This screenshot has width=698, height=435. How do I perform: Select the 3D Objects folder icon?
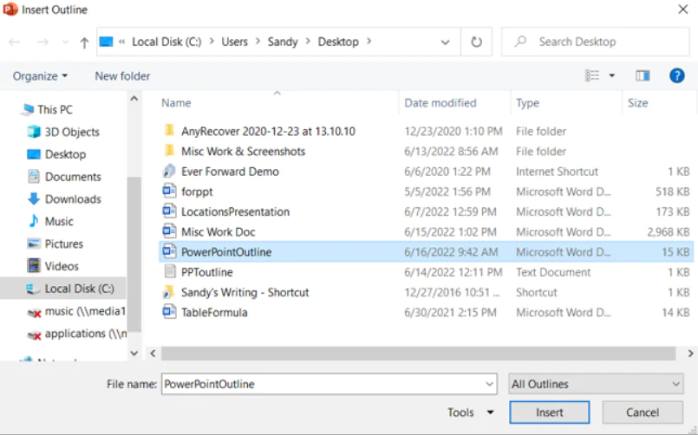click(x=34, y=132)
